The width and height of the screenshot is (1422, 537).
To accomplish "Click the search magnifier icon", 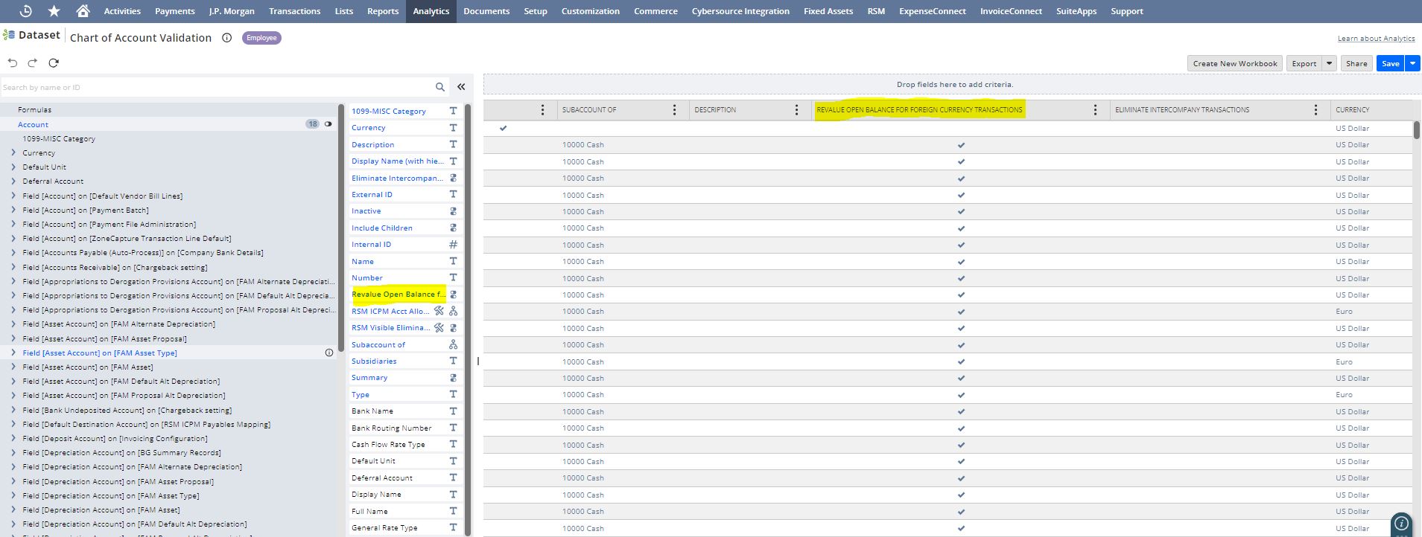I will (440, 87).
